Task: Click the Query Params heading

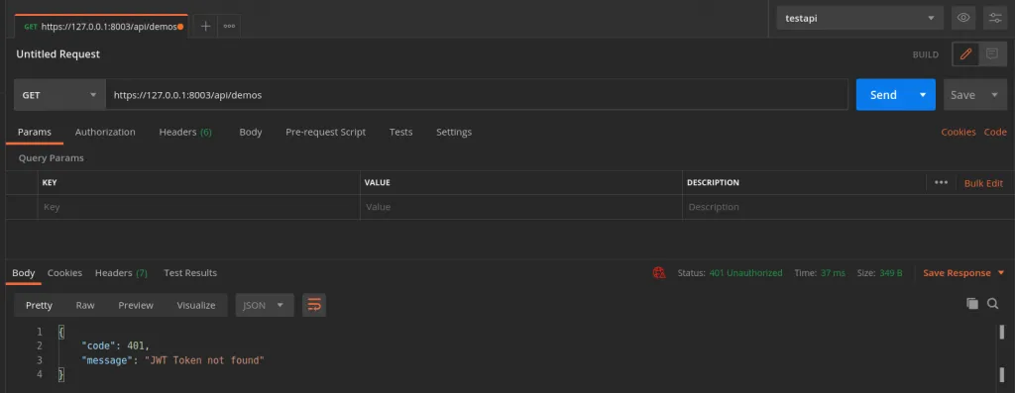Action: (x=52, y=157)
